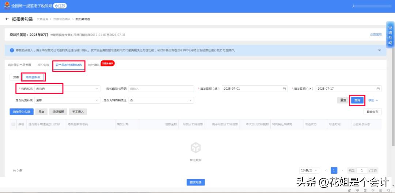The height and width of the screenshot is (193, 395).
Task: Click the 江苏 location badge
Action: click(x=60, y=6)
